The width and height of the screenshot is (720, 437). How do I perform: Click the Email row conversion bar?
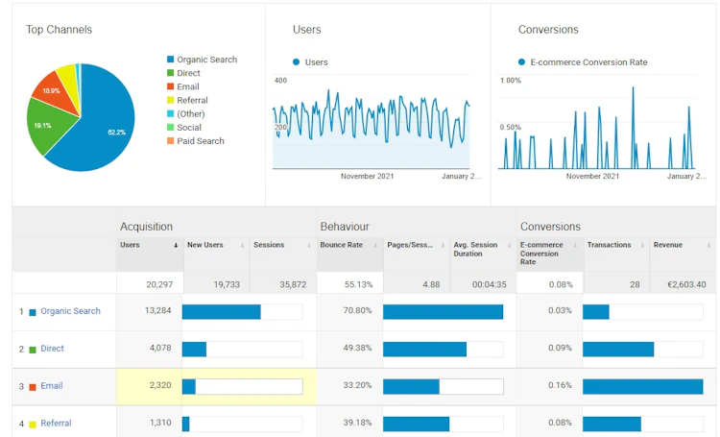[x=643, y=386]
